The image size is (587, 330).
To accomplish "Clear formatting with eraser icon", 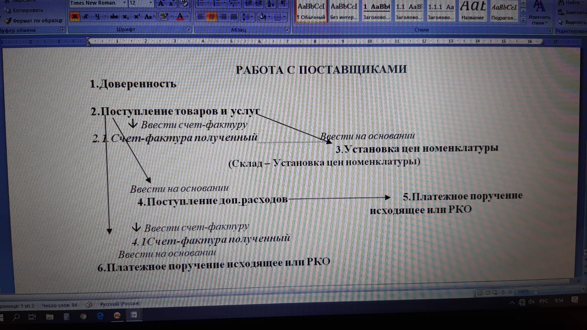I will [184, 4].
